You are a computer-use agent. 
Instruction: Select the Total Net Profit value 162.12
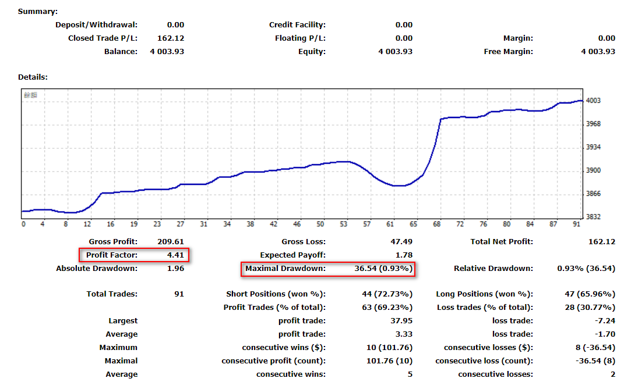pos(602,242)
